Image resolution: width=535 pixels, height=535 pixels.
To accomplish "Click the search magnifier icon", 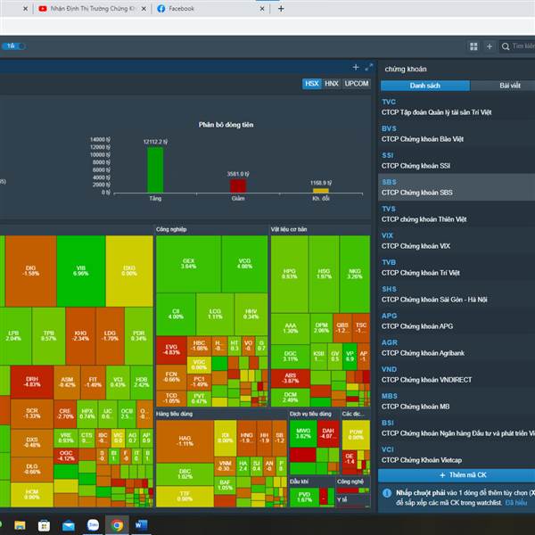I will (x=506, y=46).
